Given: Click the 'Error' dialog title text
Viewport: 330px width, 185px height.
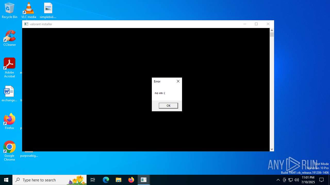Looking at the screenshot, I should pyautogui.click(x=157, y=81).
